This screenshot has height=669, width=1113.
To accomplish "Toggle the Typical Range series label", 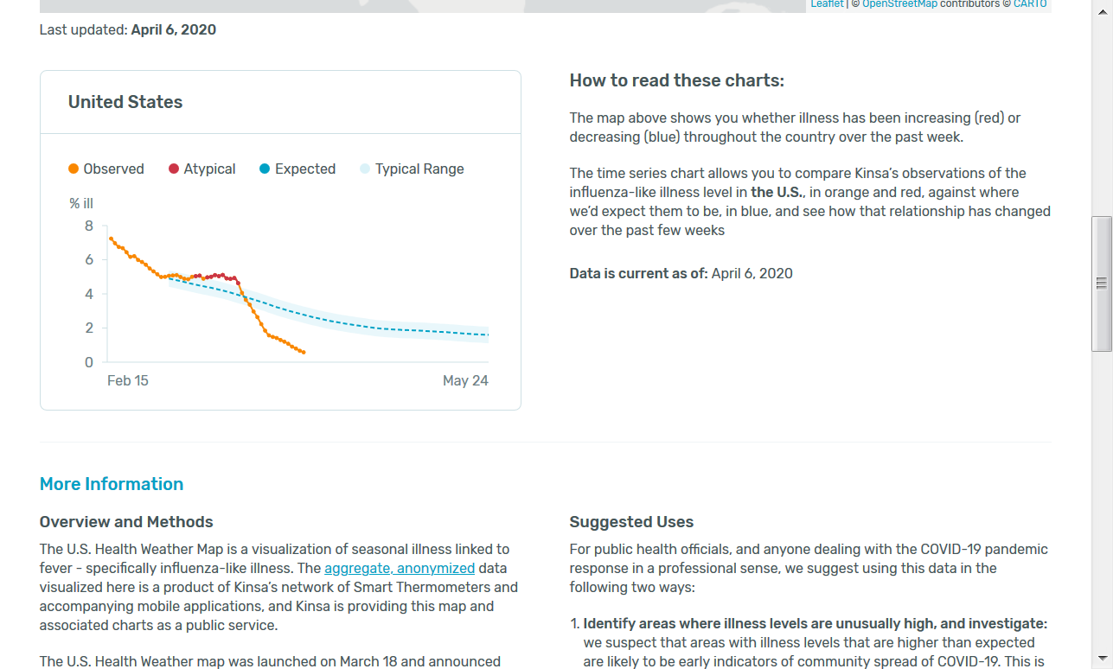I will point(419,169).
